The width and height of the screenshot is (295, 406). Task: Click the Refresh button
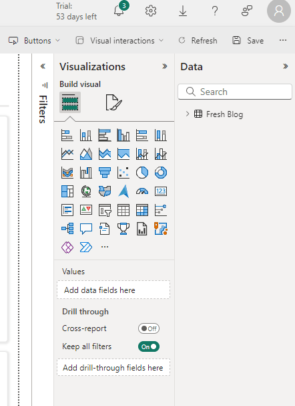(x=198, y=41)
